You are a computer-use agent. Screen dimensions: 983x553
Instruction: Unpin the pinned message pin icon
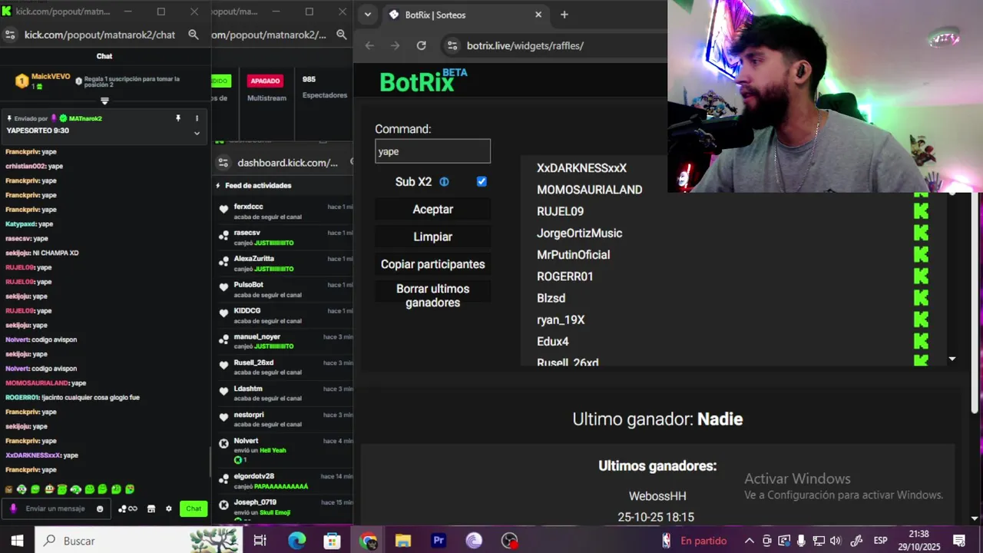pyautogui.click(x=178, y=118)
